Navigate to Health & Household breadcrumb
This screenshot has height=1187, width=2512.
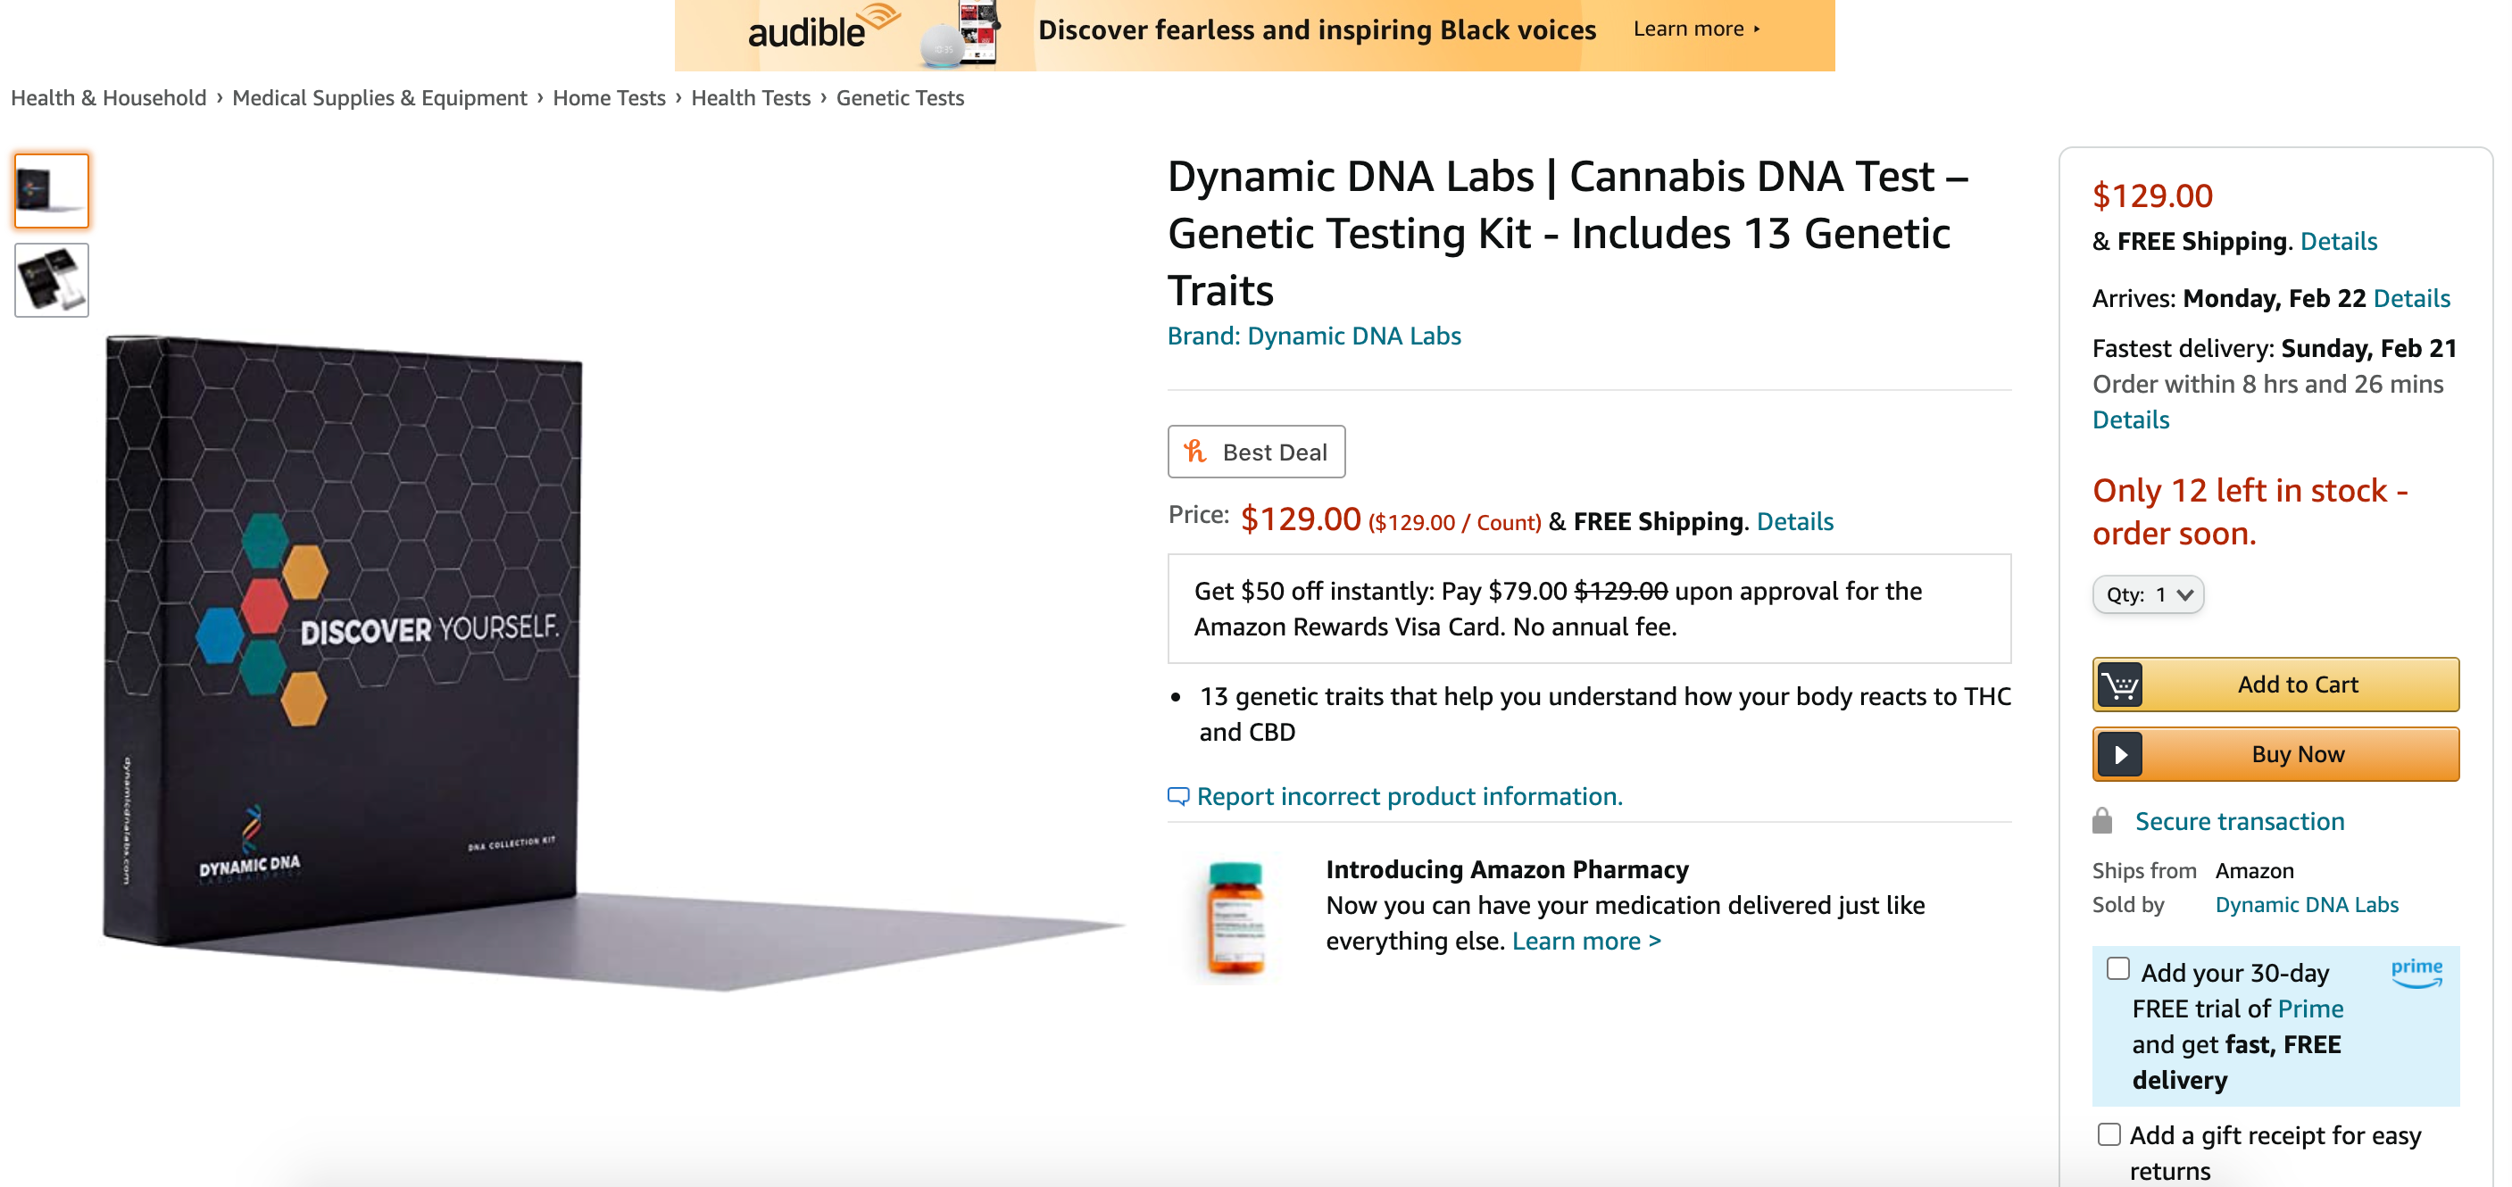tap(109, 97)
